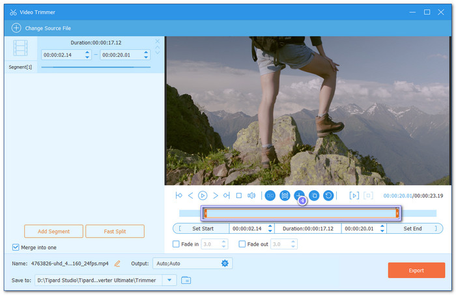Select the Segment[1] label
This screenshot has height=295, width=456.
(x=20, y=67)
